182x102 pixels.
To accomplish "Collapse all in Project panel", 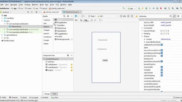I will tap(32, 12).
